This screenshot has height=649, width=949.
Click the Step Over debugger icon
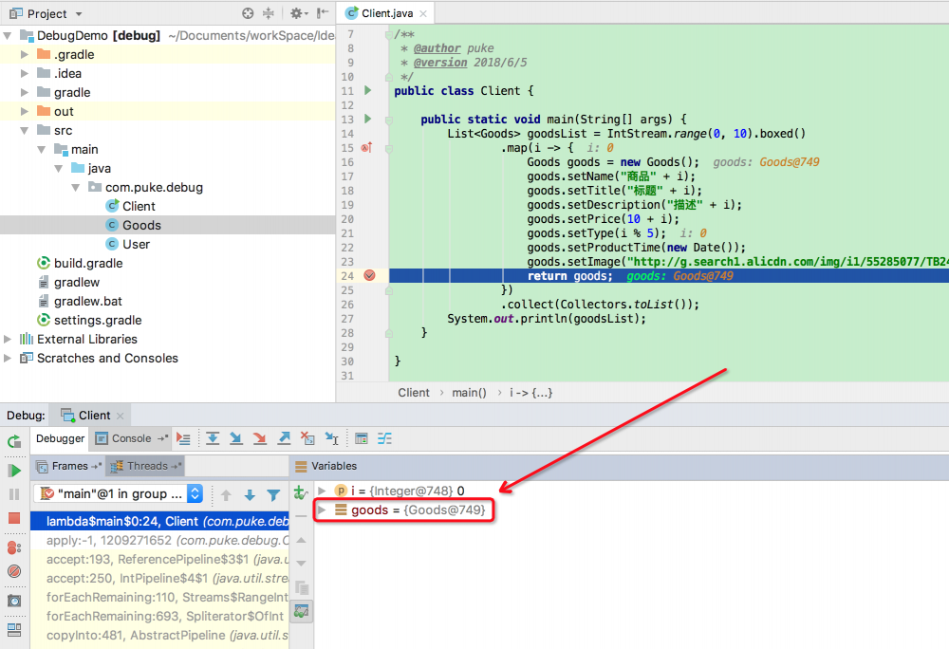coord(213,438)
